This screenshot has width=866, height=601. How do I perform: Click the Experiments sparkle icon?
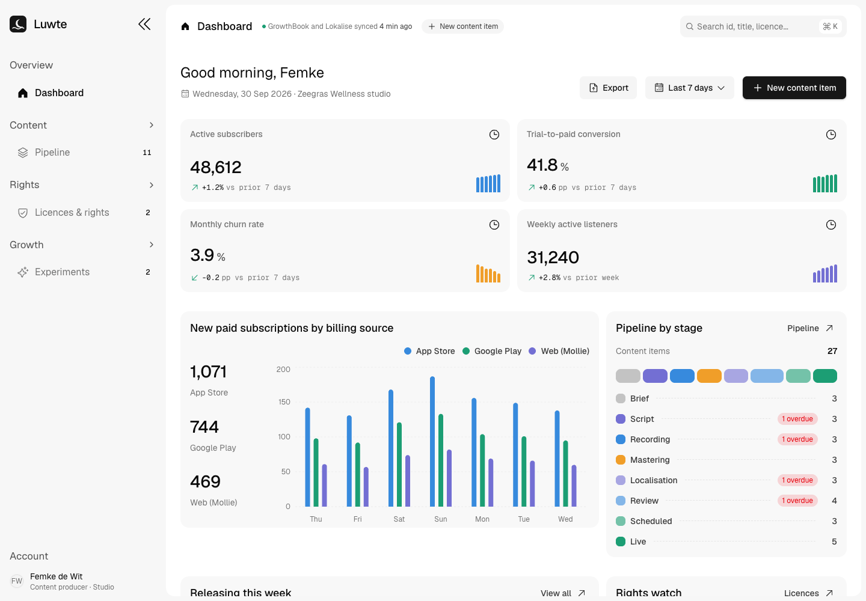point(23,272)
